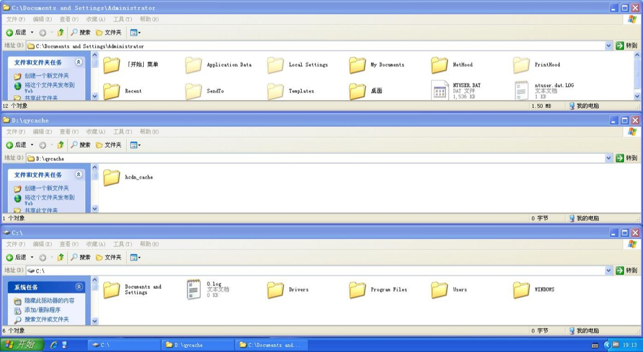Click scroll-down arrow of the Administrator file list

coord(636,96)
